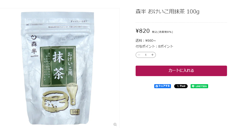This screenshot has height=128, width=237.
Task: Click the 付与ポイント:8ポイント text
Action: [154, 47]
